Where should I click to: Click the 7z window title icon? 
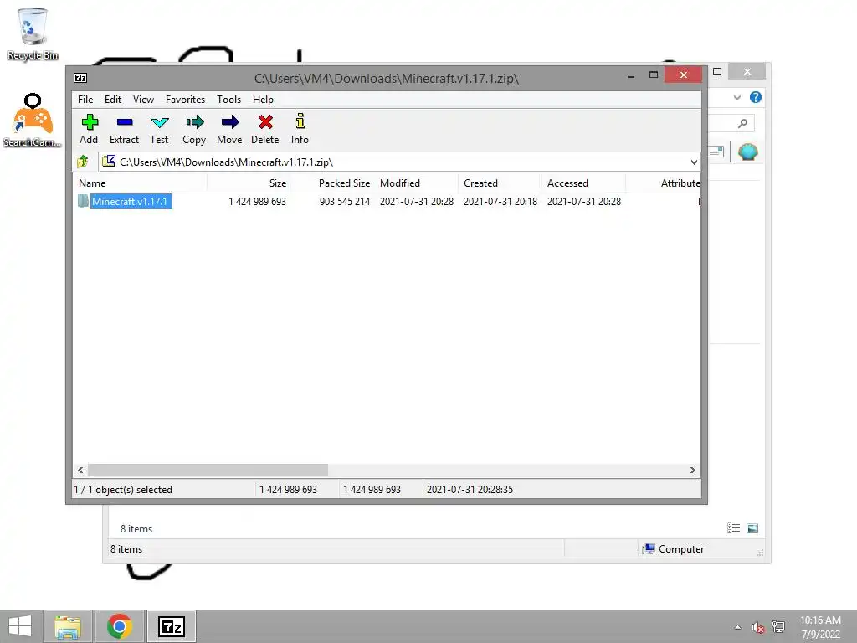(x=80, y=78)
